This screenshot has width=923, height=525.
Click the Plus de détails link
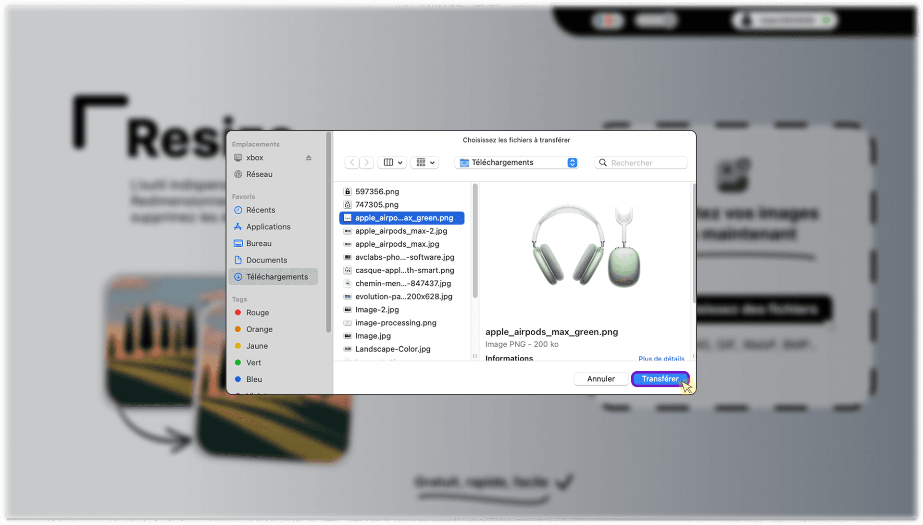(x=661, y=358)
